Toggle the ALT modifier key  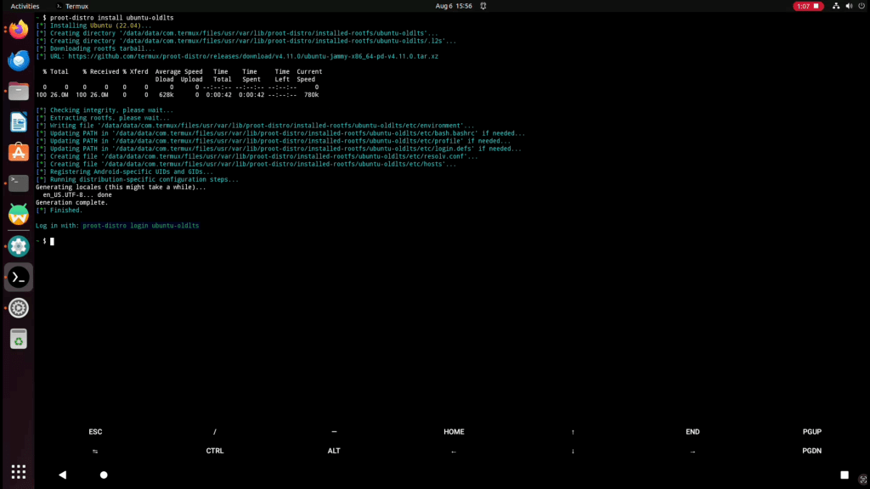click(x=334, y=451)
